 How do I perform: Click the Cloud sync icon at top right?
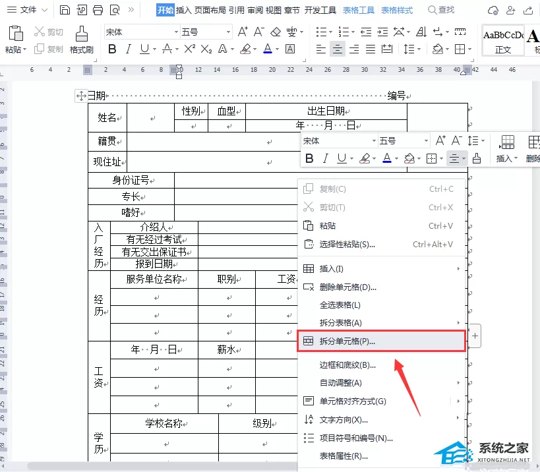coord(493,11)
